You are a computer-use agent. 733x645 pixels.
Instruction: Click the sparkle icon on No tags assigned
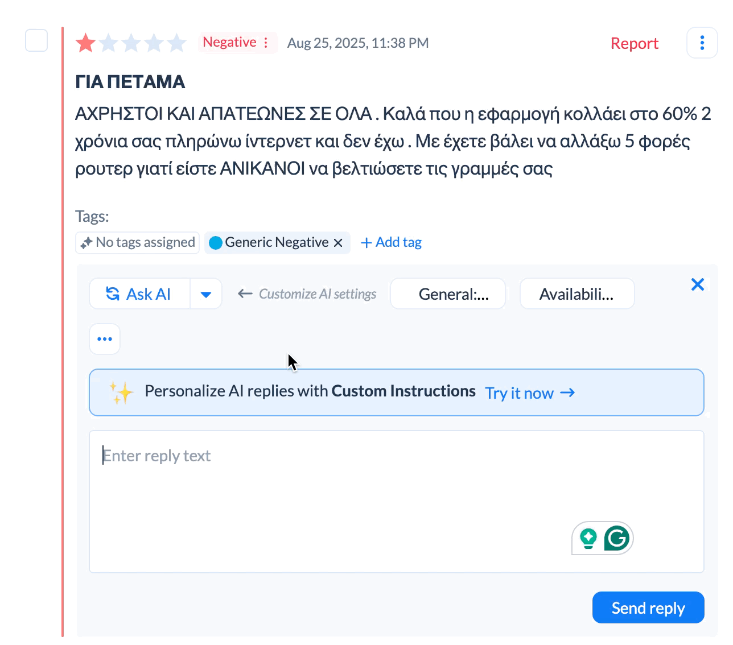pyautogui.click(x=87, y=243)
